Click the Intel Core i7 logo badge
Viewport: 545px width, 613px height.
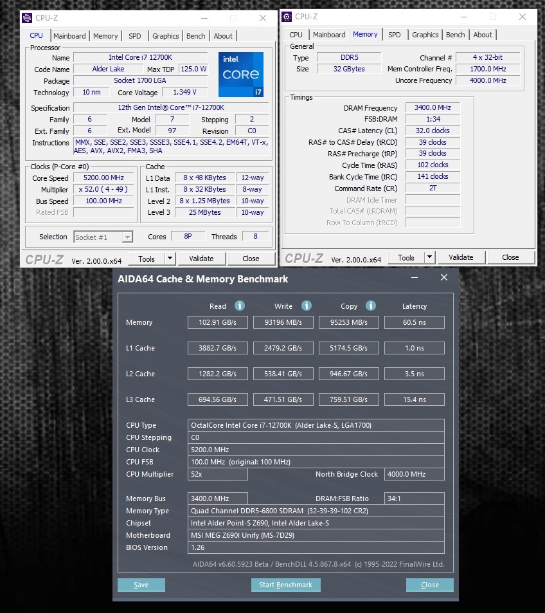click(x=240, y=74)
